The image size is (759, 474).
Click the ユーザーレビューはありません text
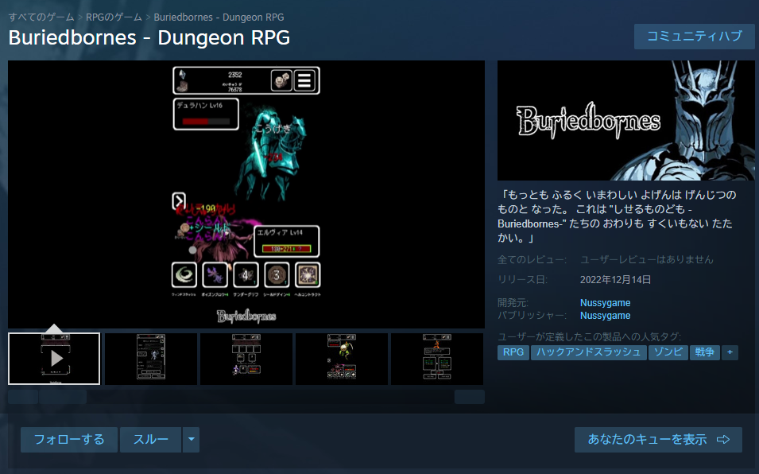647,259
